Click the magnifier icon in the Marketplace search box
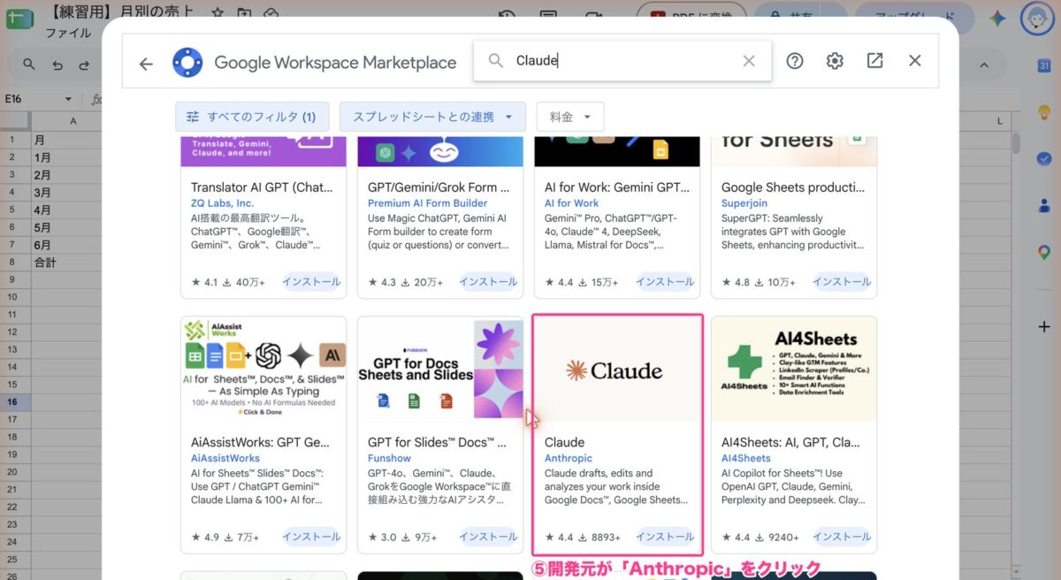The height and width of the screenshot is (580, 1061). (497, 61)
